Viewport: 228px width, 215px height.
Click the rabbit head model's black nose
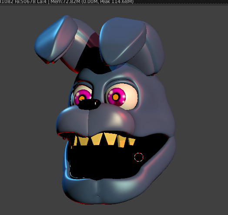pos(89,104)
